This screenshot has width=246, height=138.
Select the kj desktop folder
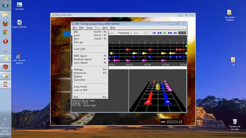(x=233, y=61)
